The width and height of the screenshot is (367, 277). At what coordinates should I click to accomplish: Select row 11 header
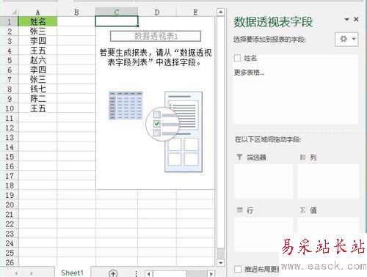(x=9, y=118)
